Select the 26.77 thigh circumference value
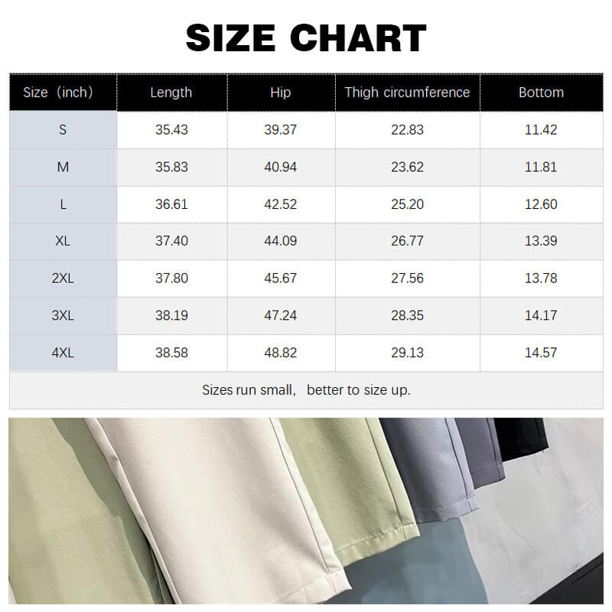The image size is (612, 612). (x=407, y=241)
